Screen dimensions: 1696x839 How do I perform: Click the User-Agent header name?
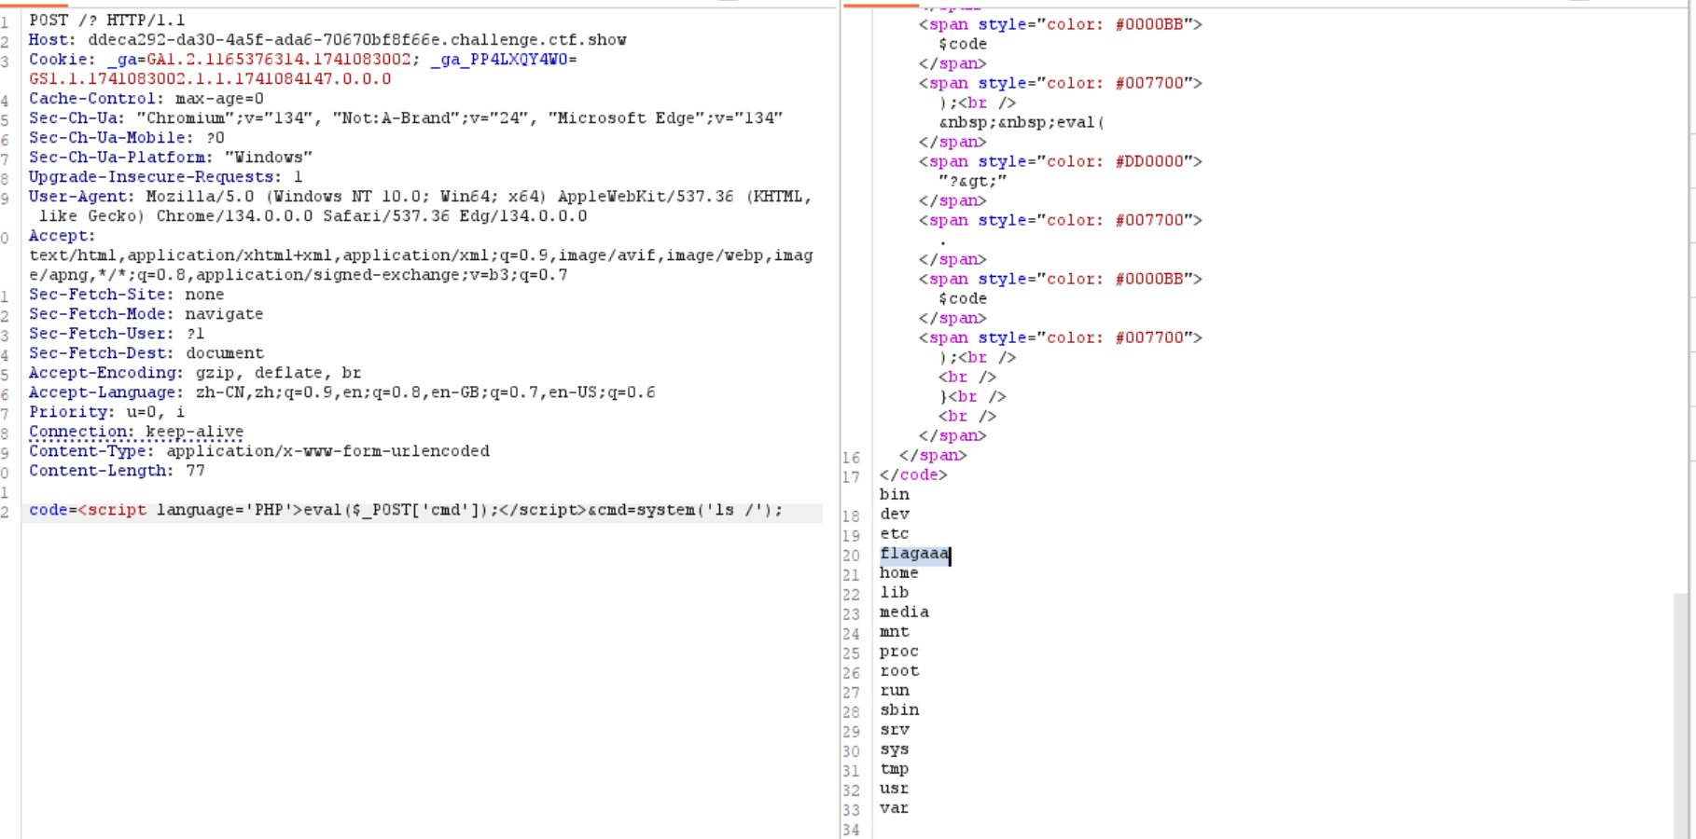click(x=82, y=196)
